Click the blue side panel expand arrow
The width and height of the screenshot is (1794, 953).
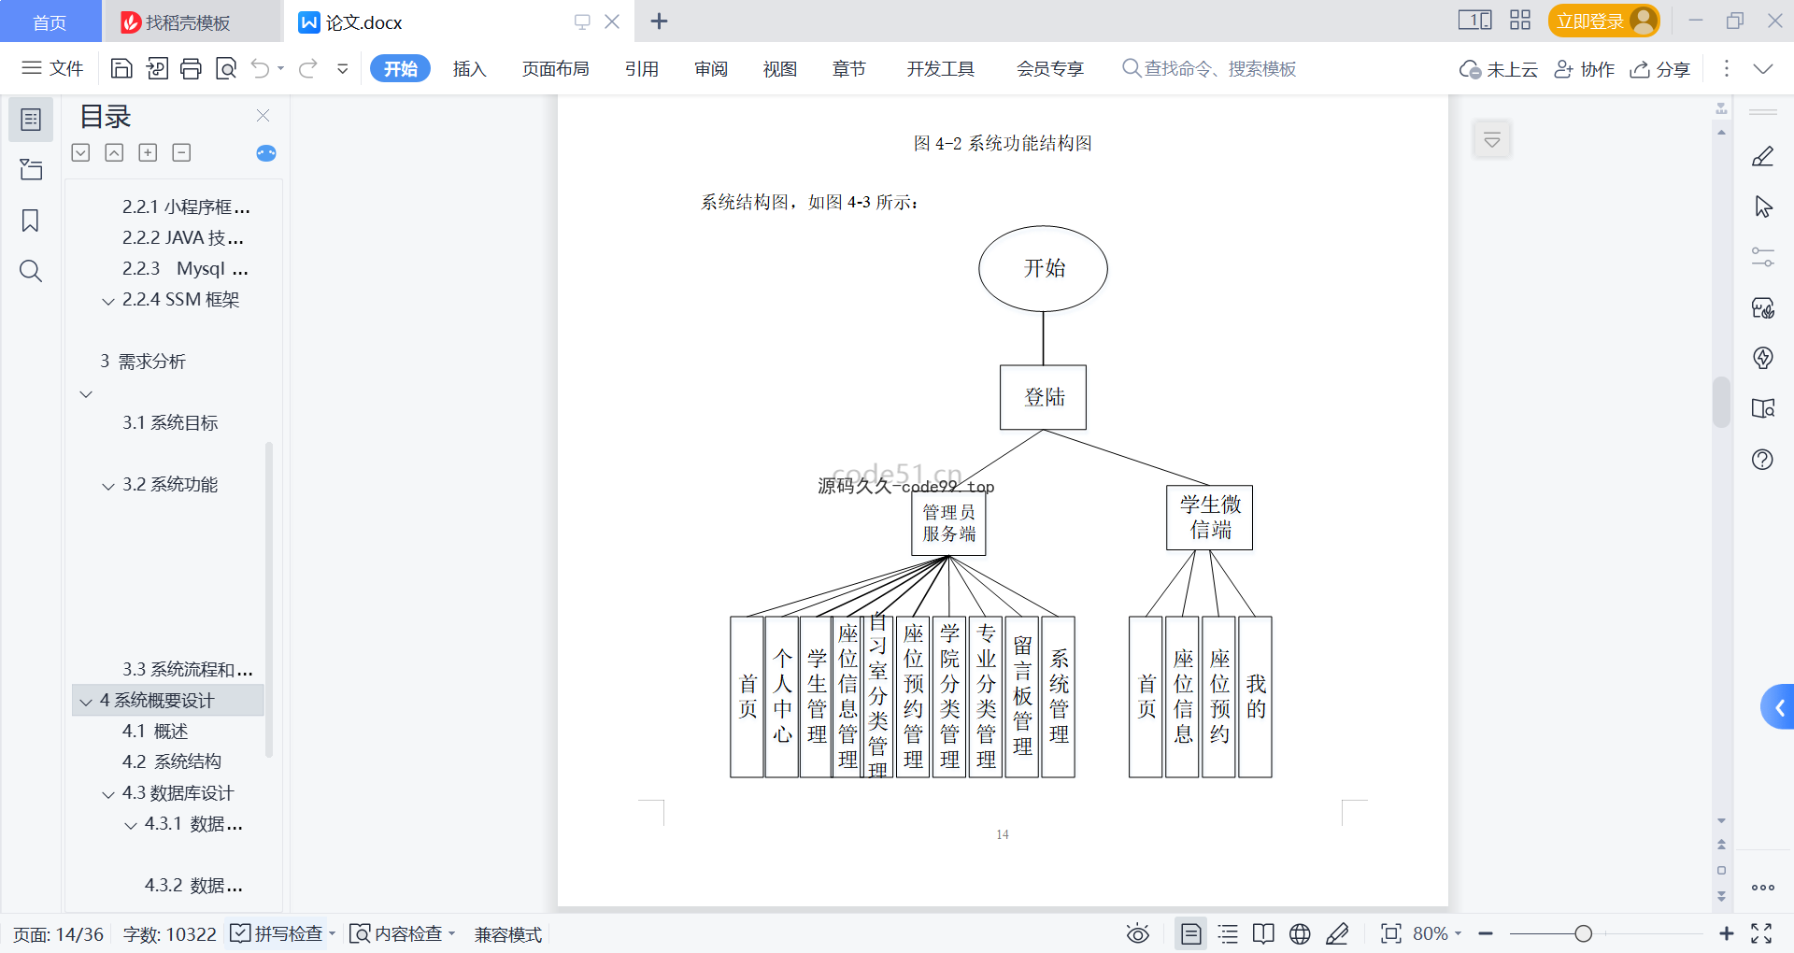tap(1778, 707)
